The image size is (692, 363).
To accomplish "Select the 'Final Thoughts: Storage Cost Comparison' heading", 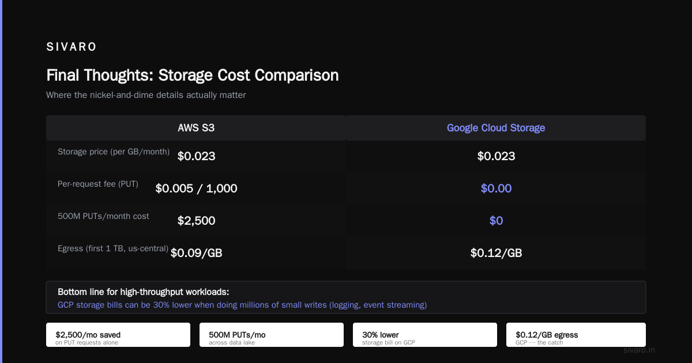I will [193, 75].
